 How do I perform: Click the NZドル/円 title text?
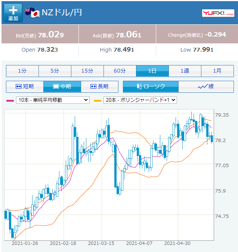[x=62, y=13]
